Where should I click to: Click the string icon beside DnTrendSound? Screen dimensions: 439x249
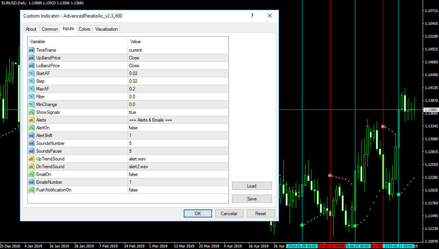(32, 167)
